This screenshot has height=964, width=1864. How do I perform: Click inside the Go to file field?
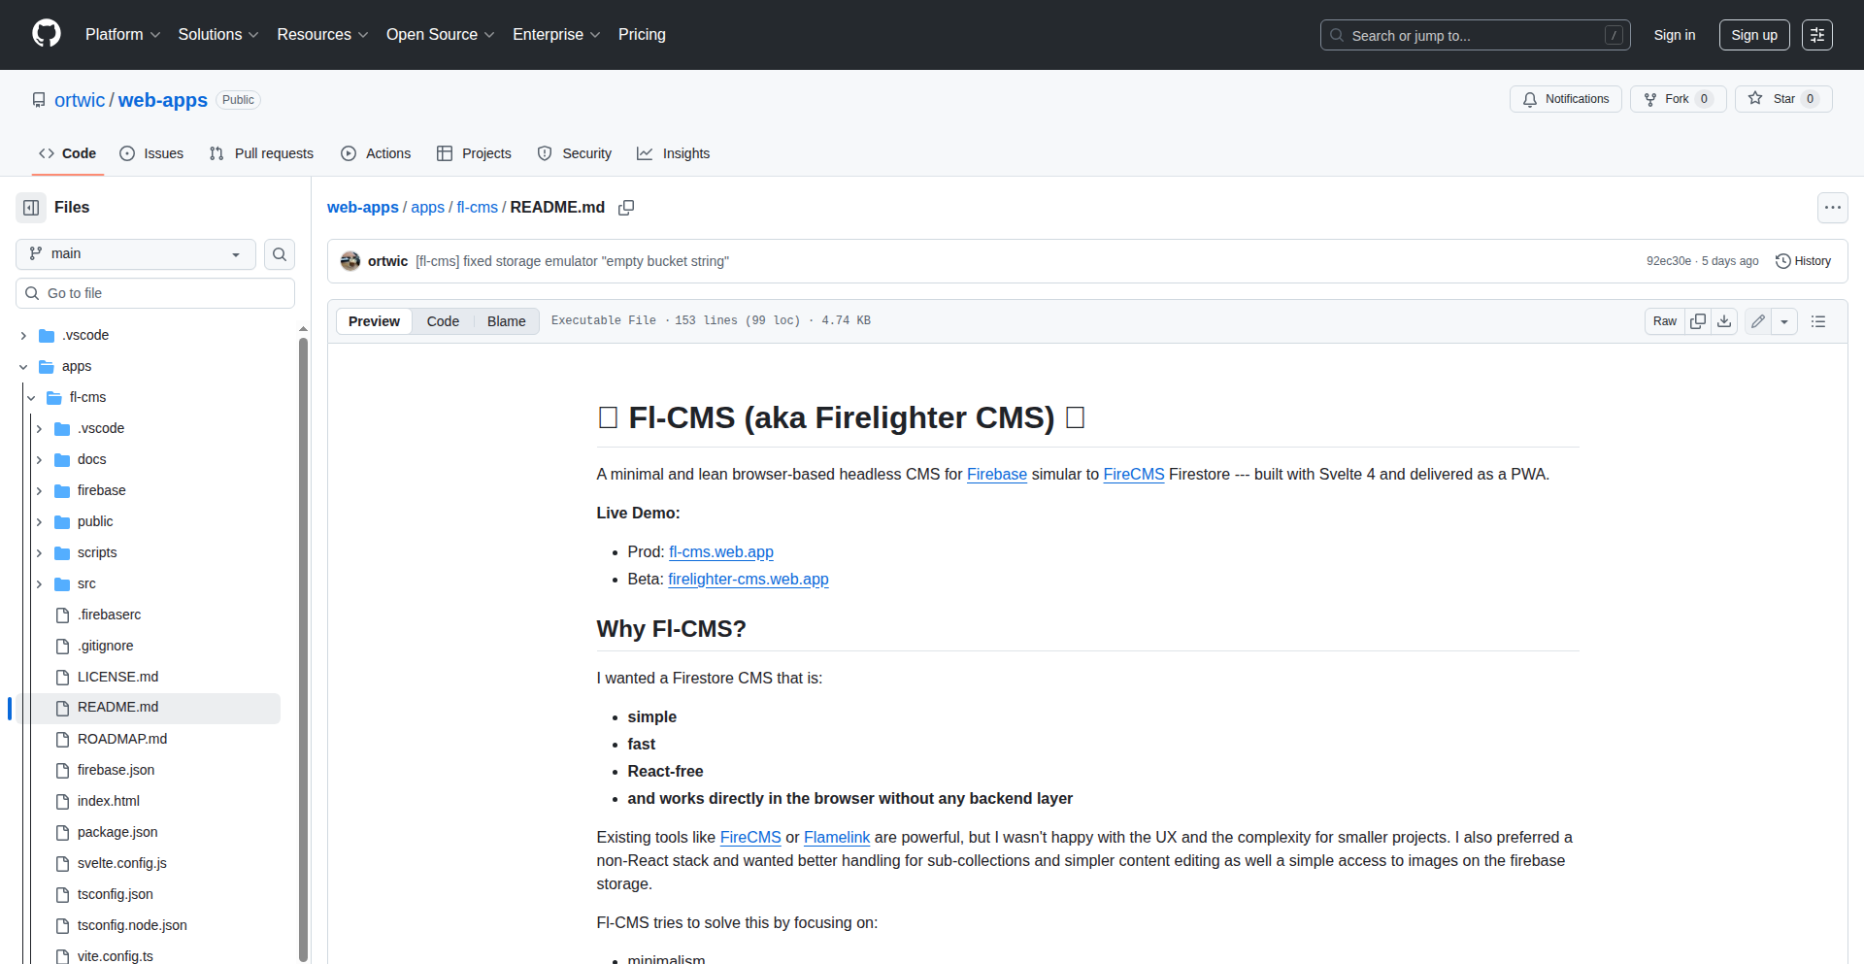pyautogui.click(x=154, y=292)
